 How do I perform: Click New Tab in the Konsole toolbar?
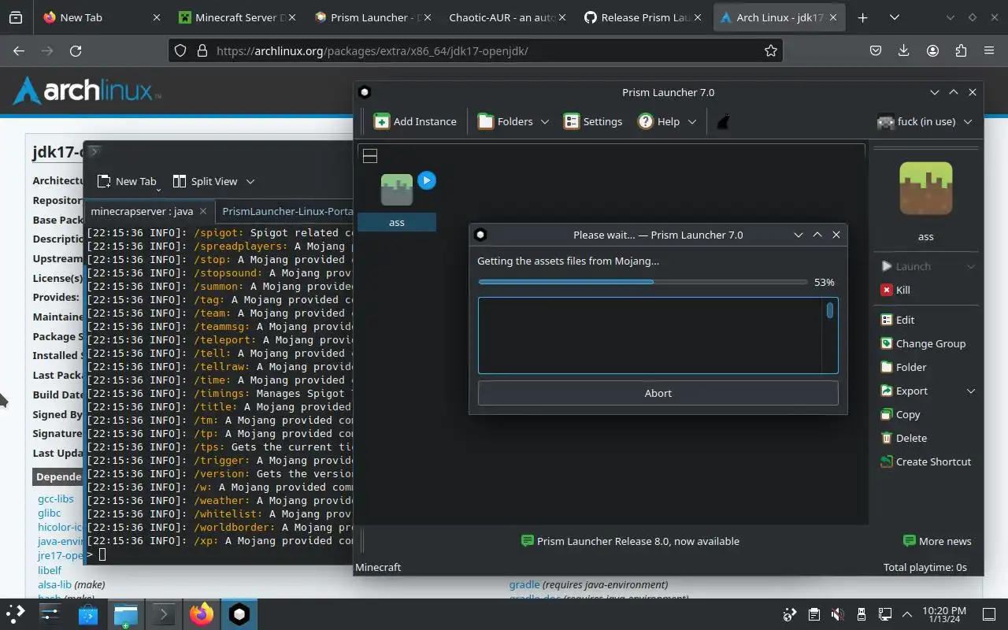click(127, 181)
